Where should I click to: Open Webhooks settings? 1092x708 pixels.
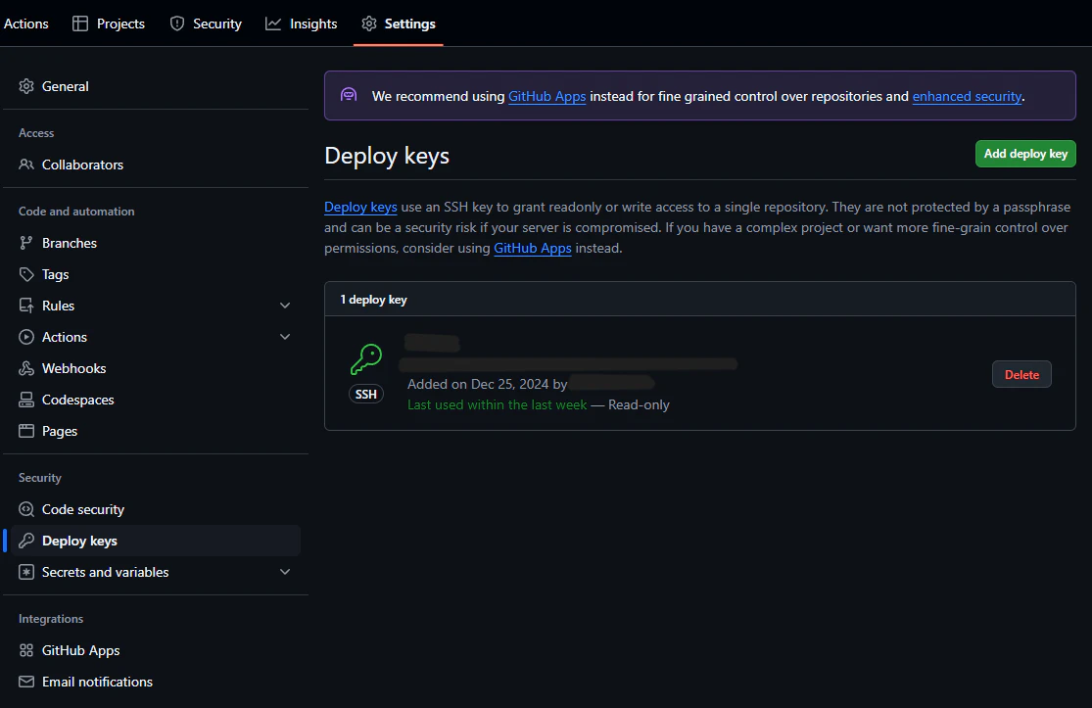point(156,368)
